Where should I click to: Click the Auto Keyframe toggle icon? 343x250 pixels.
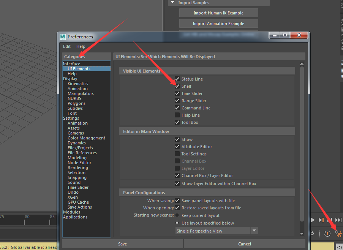click(327, 234)
